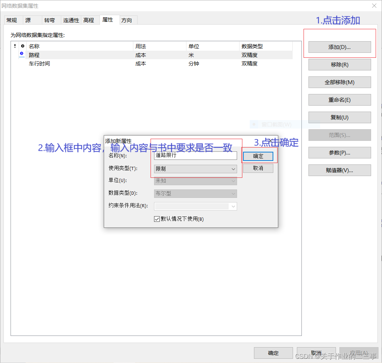Select the 车行时间 attribute row
Viewport: 382px width, 363px height.
(x=156, y=64)
